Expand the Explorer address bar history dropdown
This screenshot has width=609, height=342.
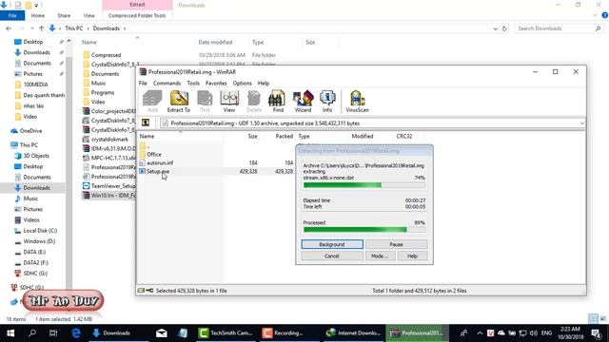pyautogui.click(x=495, y=28)
